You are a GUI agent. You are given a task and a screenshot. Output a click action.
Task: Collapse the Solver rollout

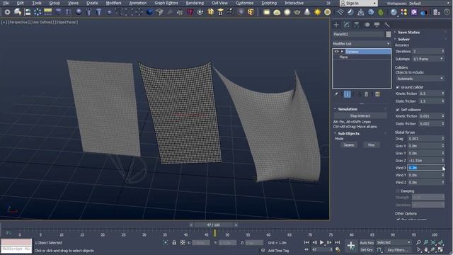pos(403,40)
